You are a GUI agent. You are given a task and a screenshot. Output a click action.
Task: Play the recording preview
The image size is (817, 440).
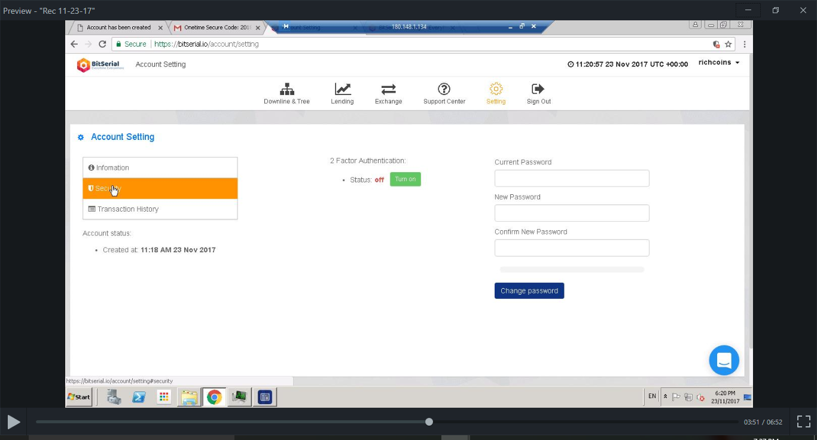pyautogui.click(x=13, y=422)
